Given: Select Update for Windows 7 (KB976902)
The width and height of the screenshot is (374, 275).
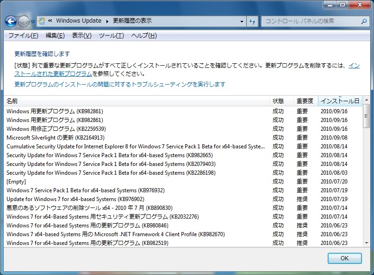Looking at the screenshot, I should coord(183,199).
